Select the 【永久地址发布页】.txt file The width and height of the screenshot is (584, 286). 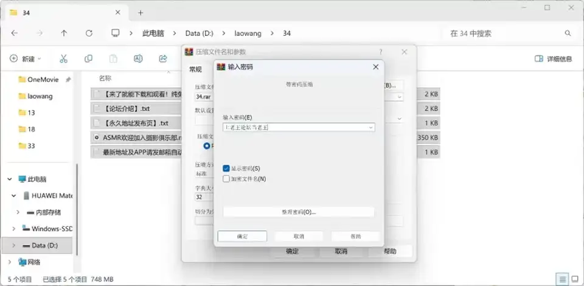tap(136, 123)
